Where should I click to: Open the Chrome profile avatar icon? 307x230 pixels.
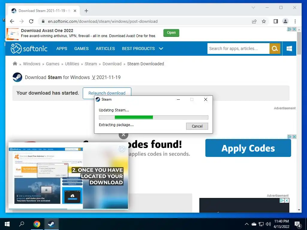[x=285, y=21]
